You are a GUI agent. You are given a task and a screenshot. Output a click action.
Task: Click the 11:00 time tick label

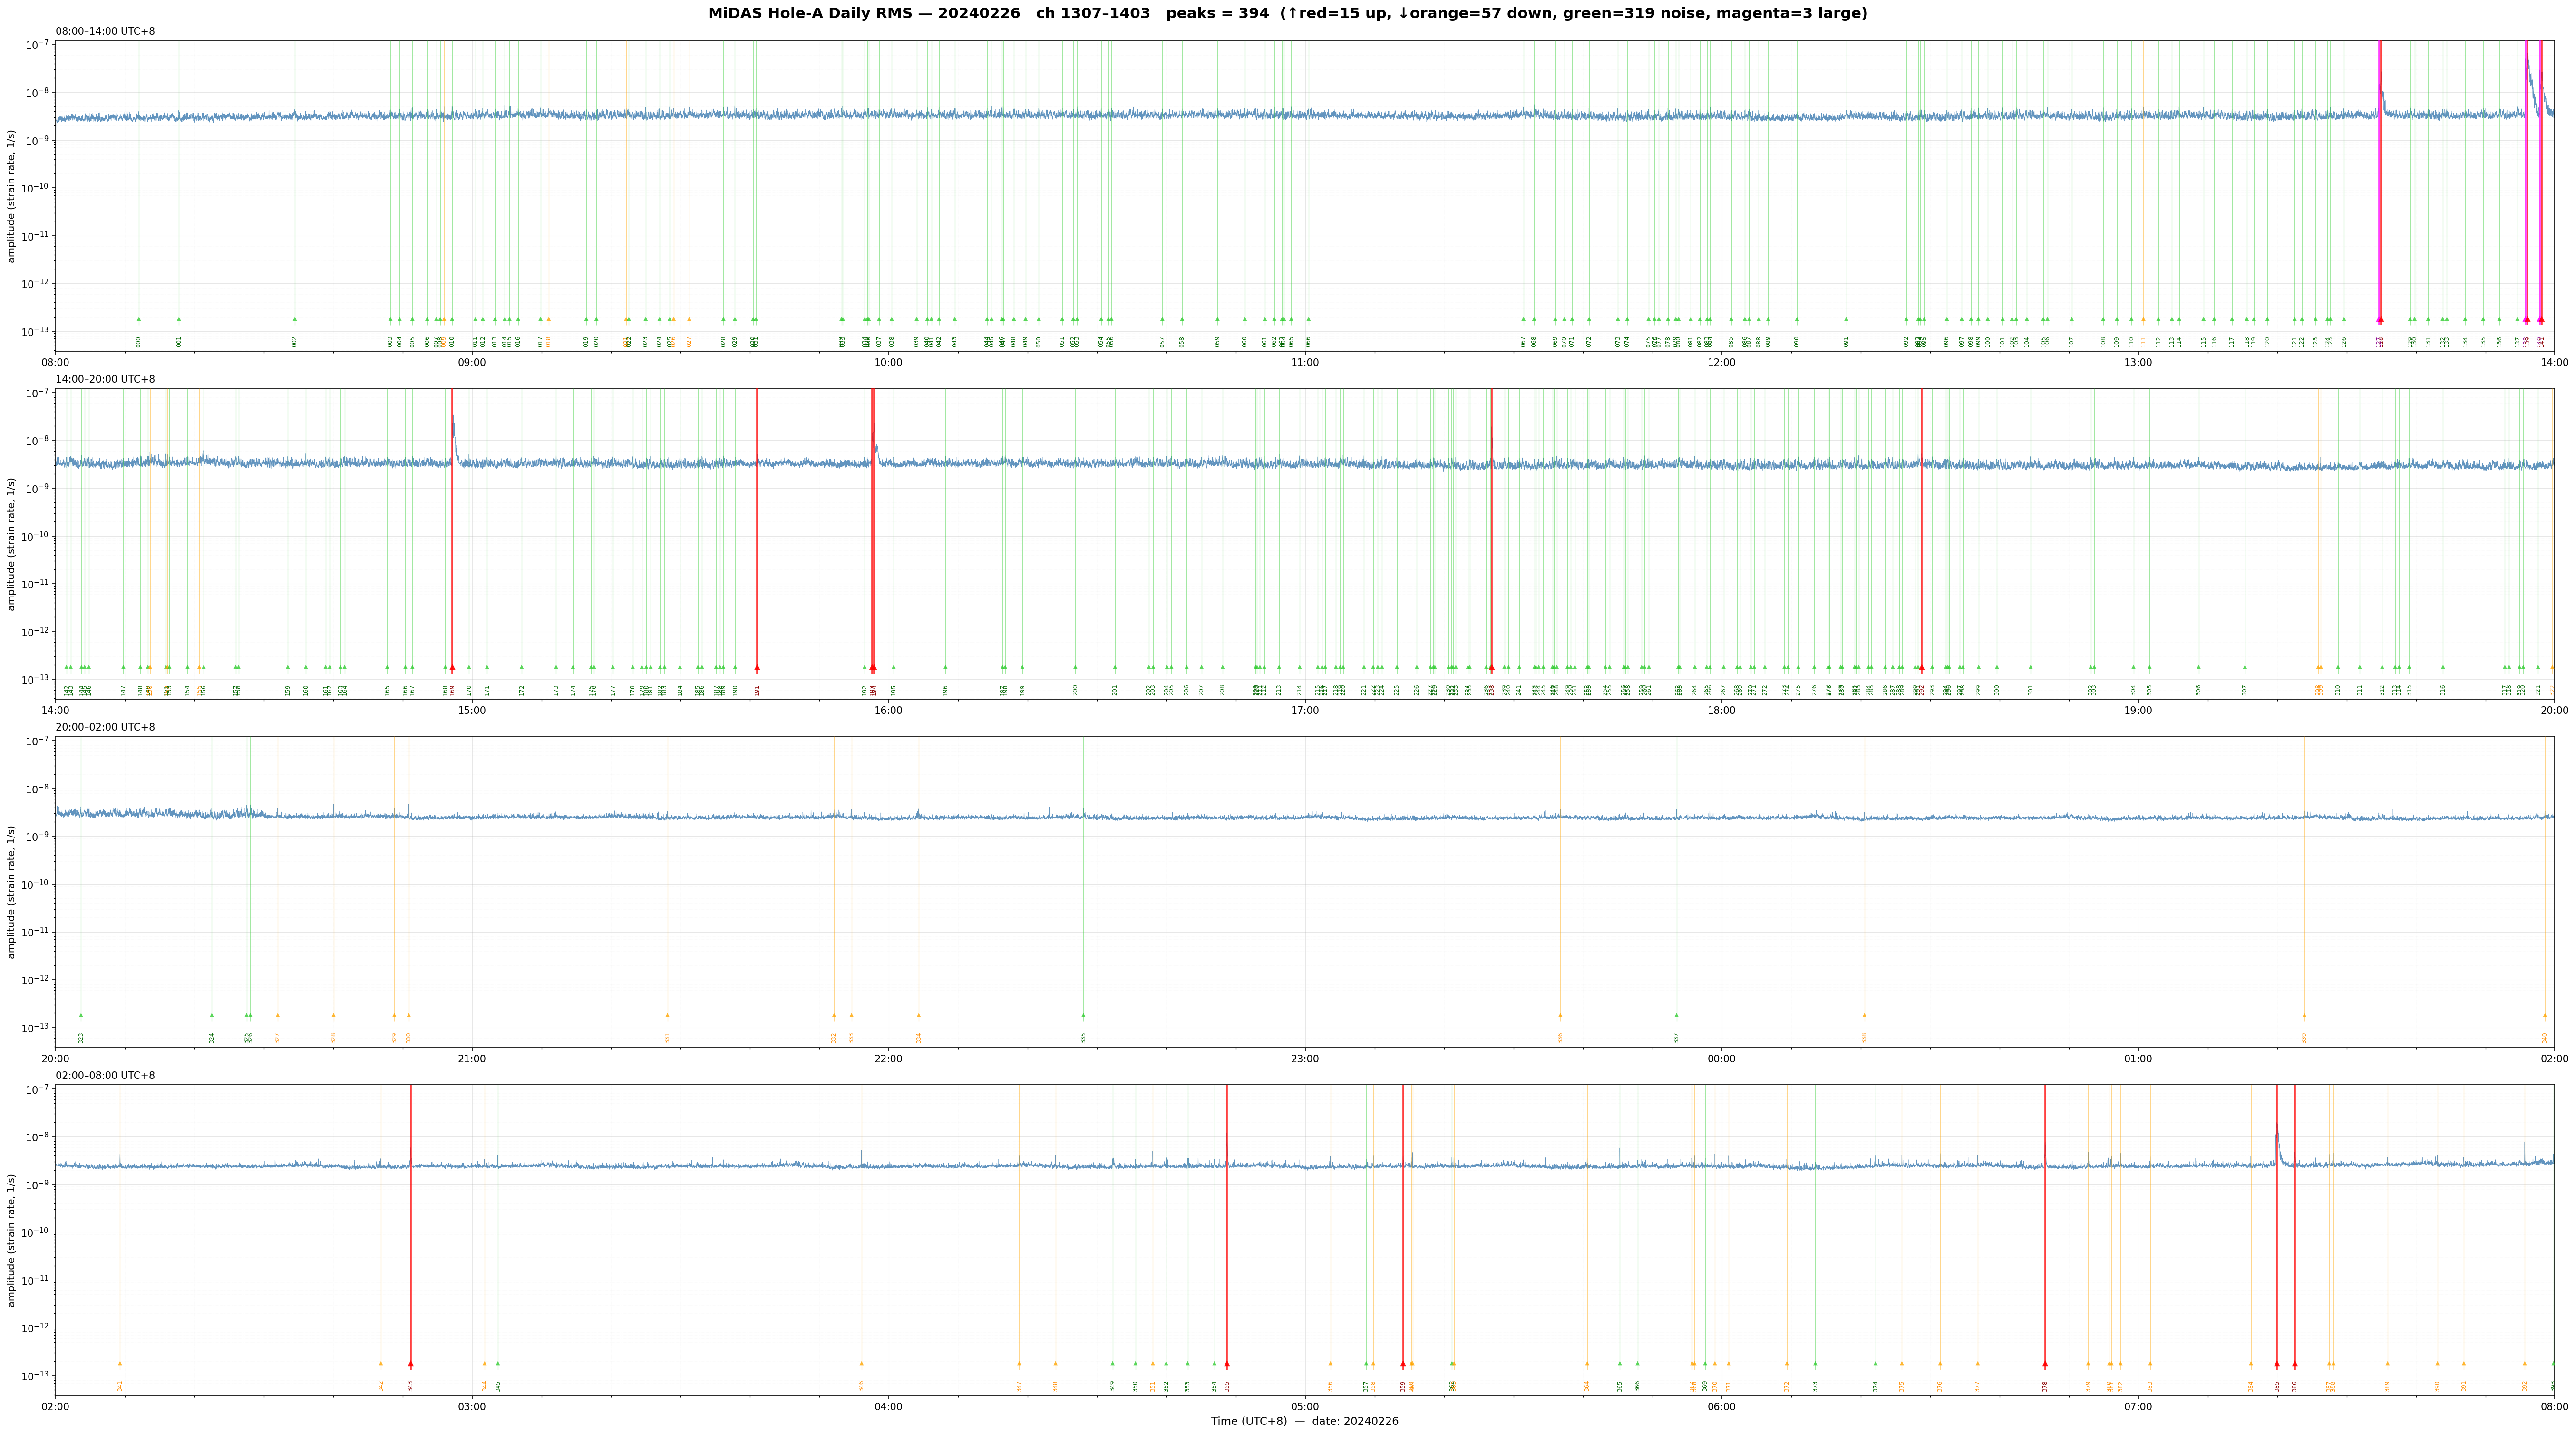click(x=1305, y=363)
